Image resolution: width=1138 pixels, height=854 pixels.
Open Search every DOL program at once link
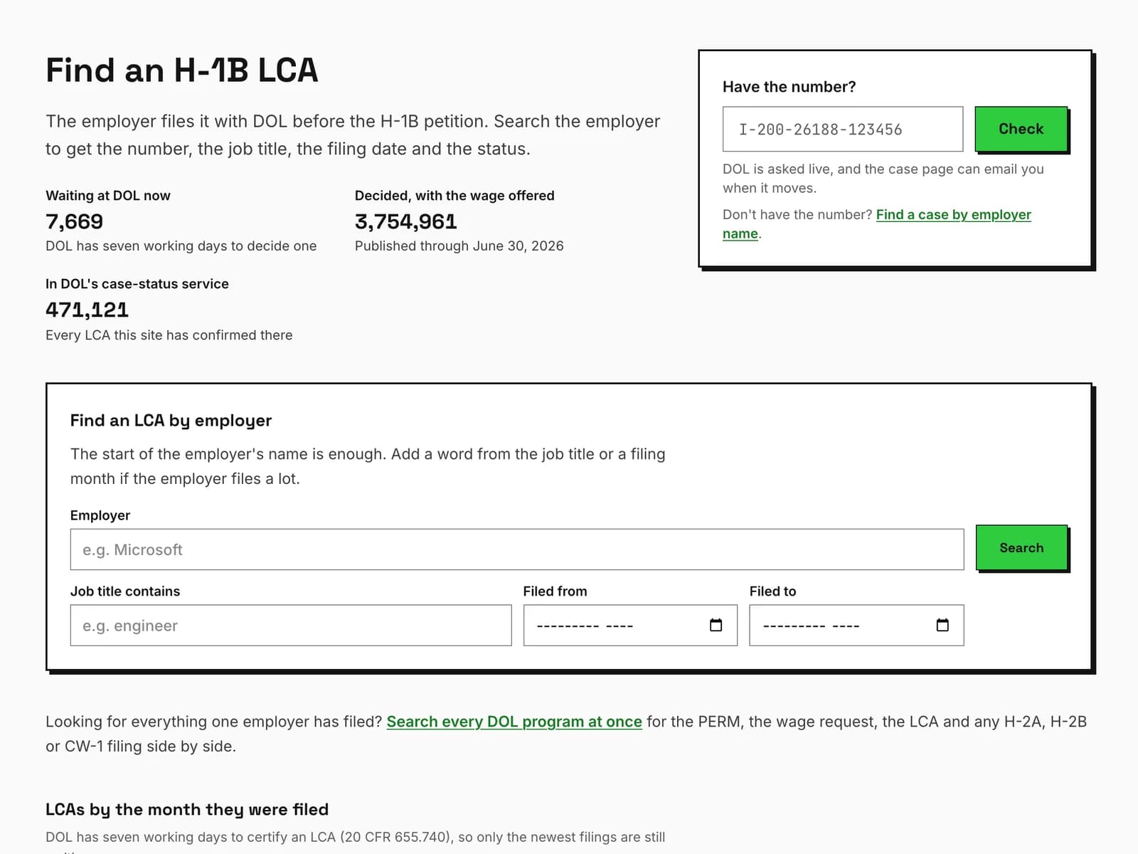514,722
